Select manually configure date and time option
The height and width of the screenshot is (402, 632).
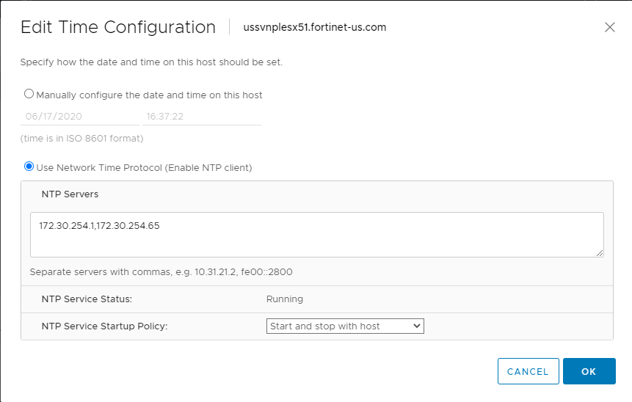(x=29, y=94)
